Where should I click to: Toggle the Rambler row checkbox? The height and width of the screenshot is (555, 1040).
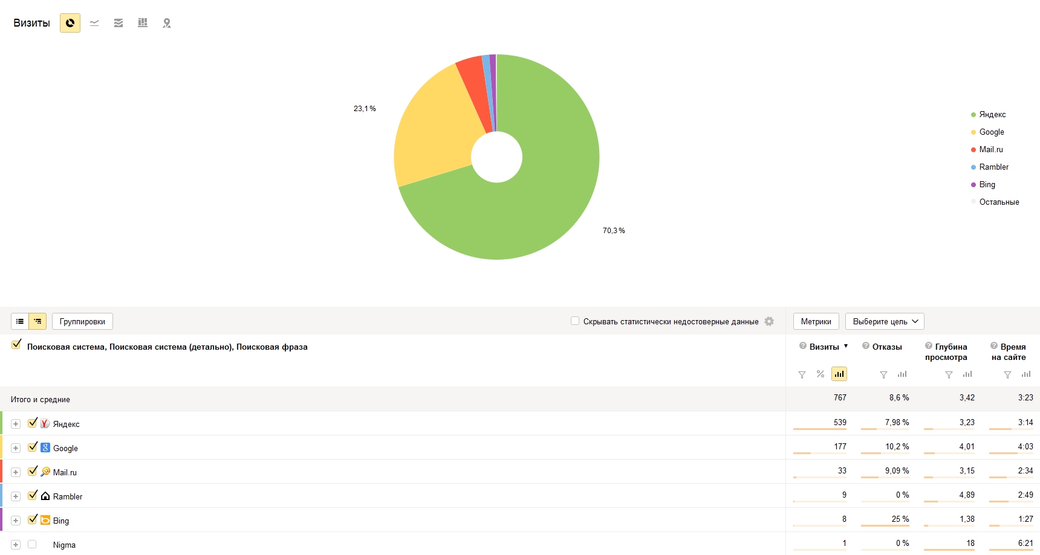pyautogui.click(x=33, y=495)
